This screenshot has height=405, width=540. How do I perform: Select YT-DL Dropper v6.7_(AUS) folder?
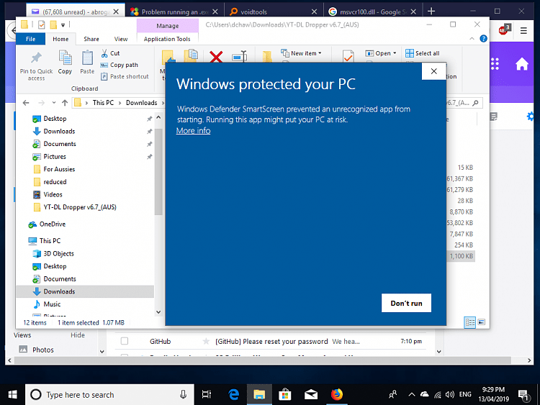point(79,207)
